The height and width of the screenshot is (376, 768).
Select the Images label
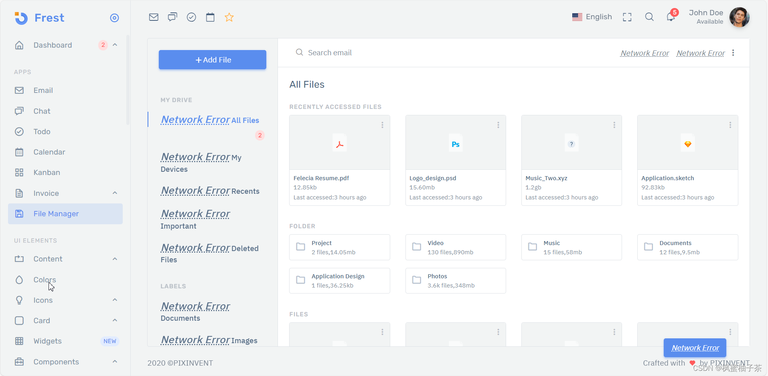tap(209, 340)
